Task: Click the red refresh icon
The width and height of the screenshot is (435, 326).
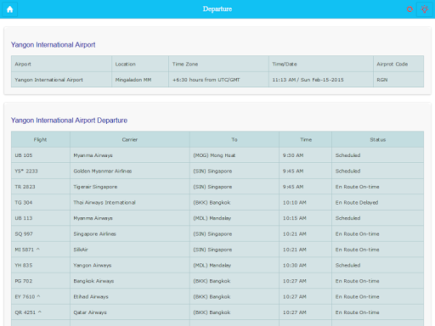Action: (x=410, y=9)
